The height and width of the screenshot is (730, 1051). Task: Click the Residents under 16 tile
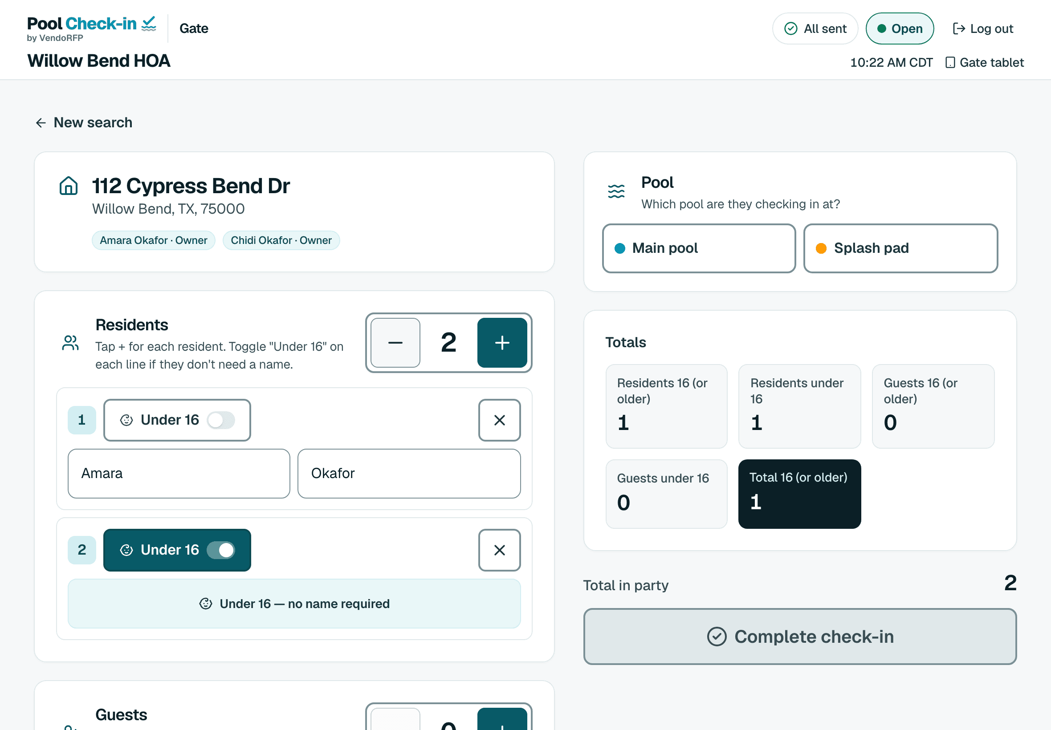tap(799, 406)
